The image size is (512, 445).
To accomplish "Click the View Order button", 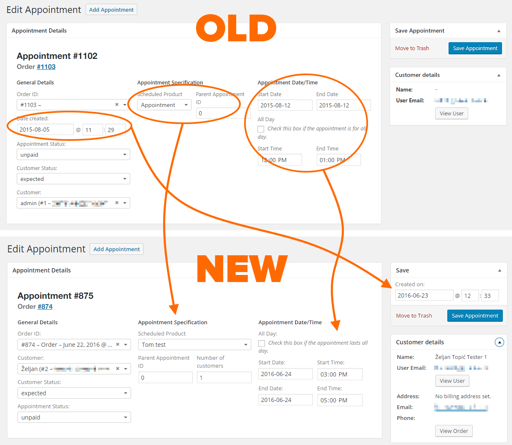I will [x=454, y=431].
